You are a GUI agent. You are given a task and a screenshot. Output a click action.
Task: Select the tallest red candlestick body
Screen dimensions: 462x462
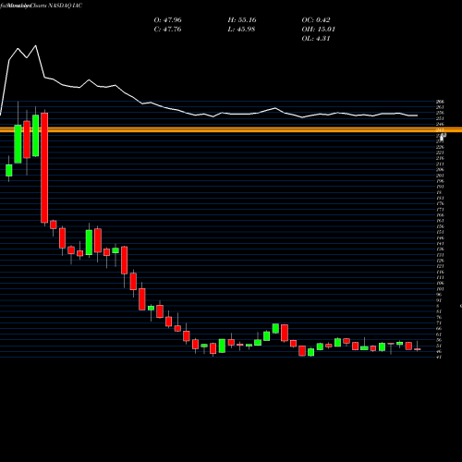44,168
